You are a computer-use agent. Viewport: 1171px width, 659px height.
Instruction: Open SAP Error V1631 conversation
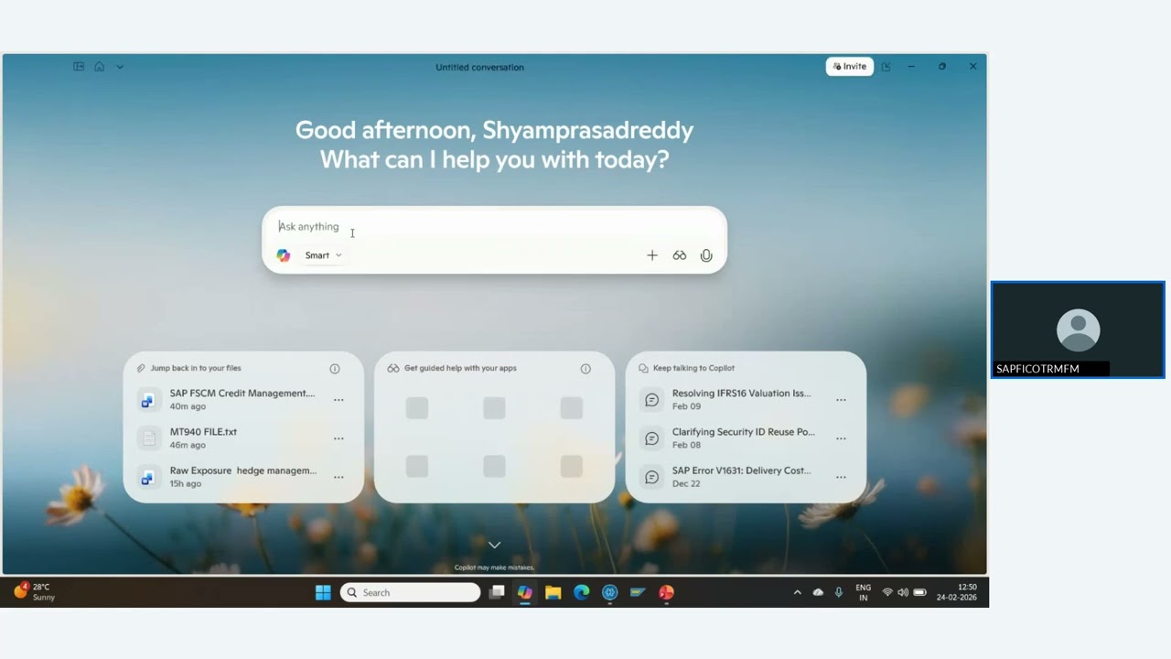(741, 476)
